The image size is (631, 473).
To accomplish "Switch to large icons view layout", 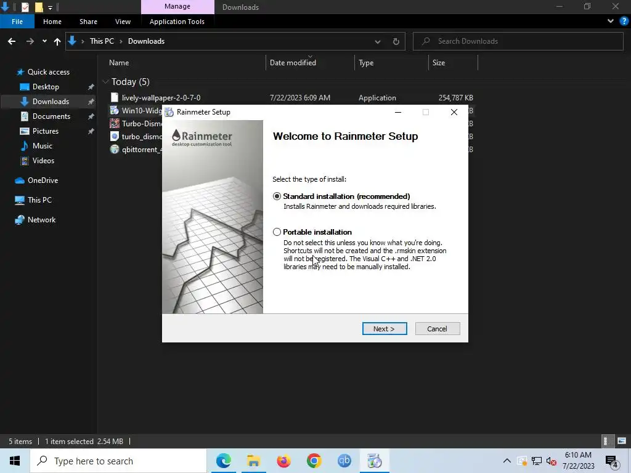I will tap(622, 441).
